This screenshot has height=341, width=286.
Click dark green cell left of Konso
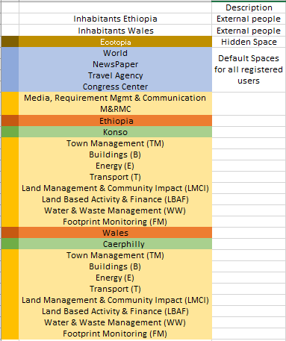click(x=10, y=132)
